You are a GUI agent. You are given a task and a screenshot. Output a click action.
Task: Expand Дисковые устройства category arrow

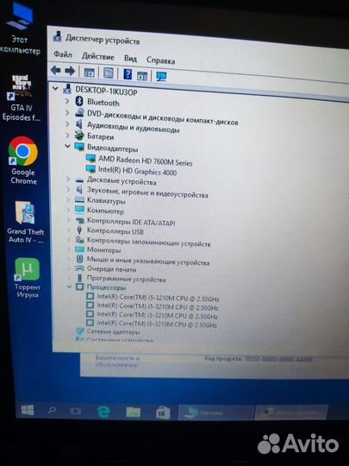point(68,179)
